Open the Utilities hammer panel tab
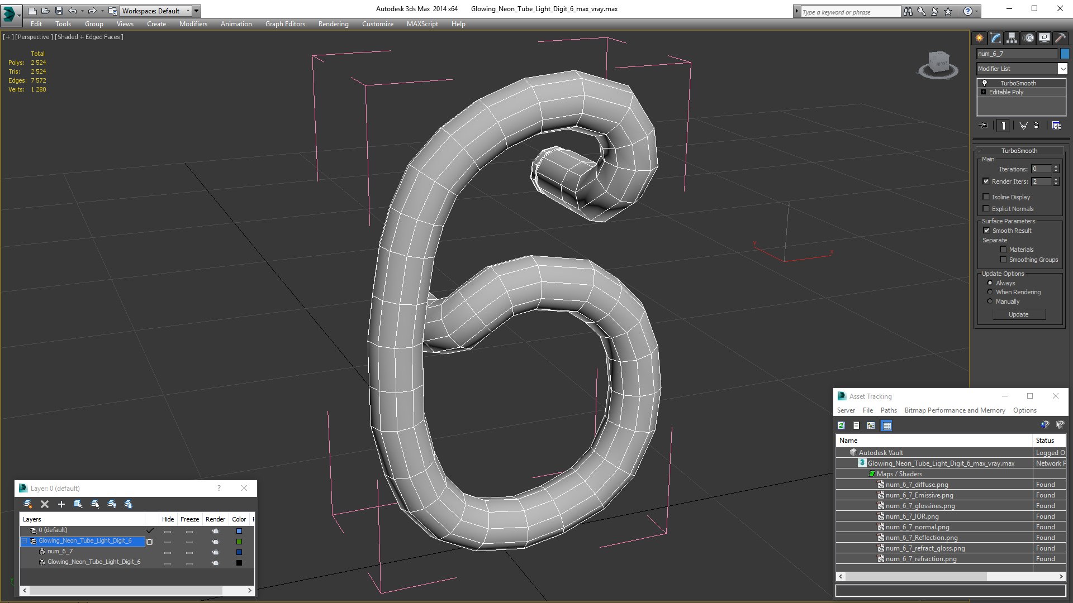The image size is (1073, 603). pyautogui.click(x=1060, y=38)
